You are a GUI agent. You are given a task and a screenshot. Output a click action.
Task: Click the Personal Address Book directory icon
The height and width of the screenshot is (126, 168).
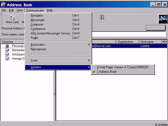tap(7, 46)
